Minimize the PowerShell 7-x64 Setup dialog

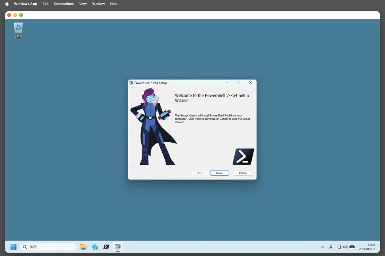click(x=227, y=83)
